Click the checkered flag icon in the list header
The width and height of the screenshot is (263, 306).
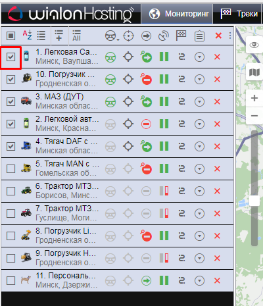tap(181, 36)
